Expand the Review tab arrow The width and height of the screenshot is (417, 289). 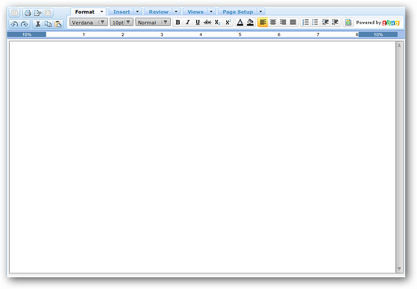176,12
